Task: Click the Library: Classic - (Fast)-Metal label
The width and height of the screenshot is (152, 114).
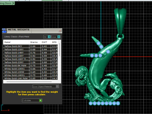Action: coord(17,37)
